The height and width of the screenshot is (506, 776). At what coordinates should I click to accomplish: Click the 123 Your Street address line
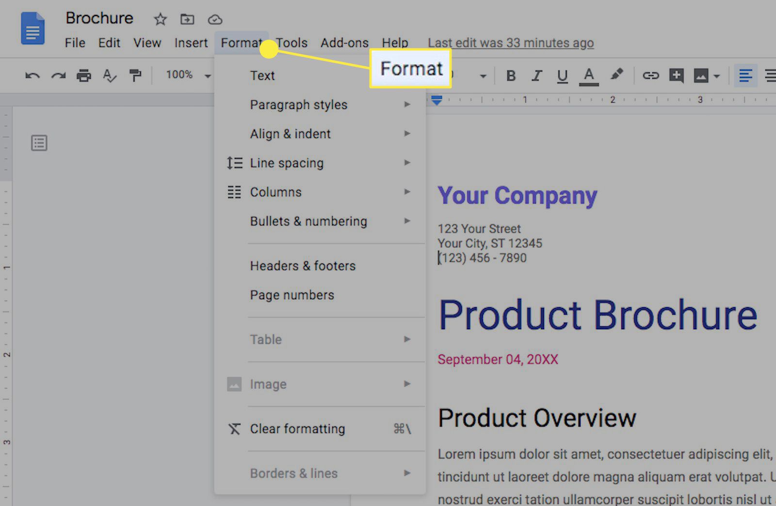click(479, 229)
